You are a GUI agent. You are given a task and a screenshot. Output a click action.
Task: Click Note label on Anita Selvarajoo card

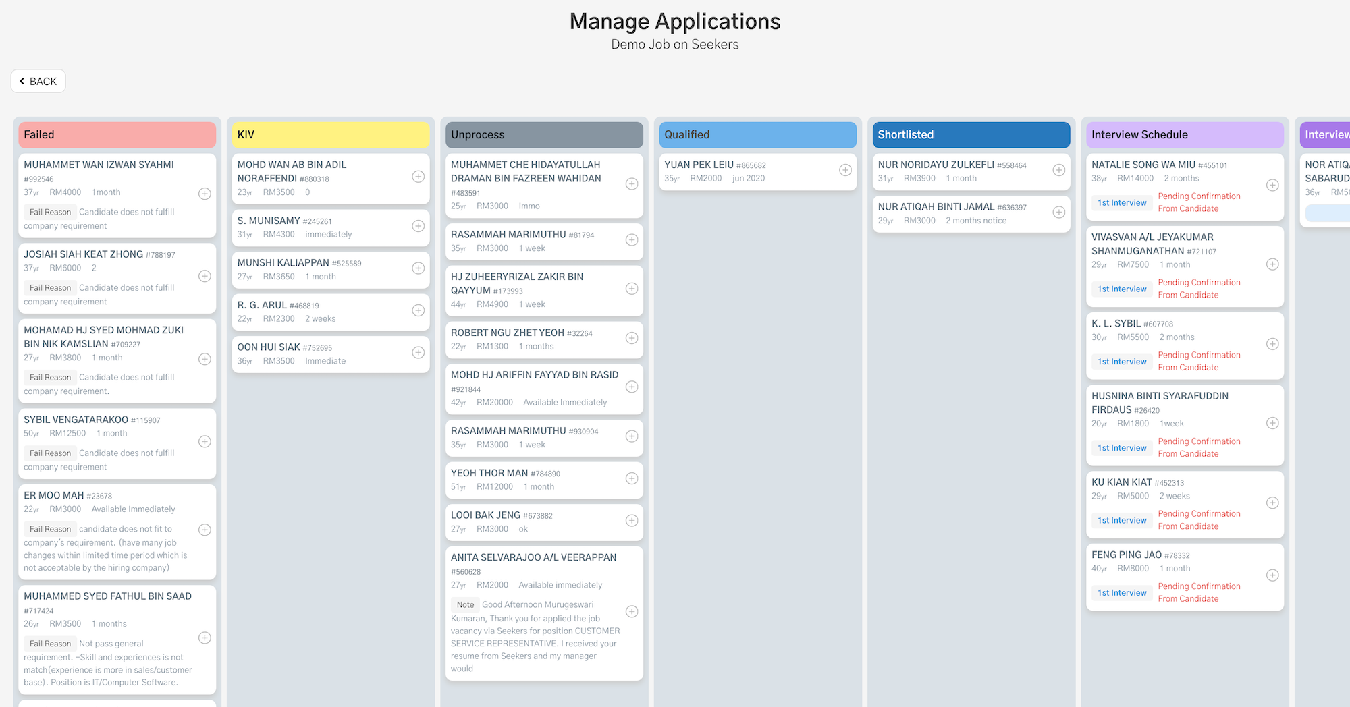(465, 604)
